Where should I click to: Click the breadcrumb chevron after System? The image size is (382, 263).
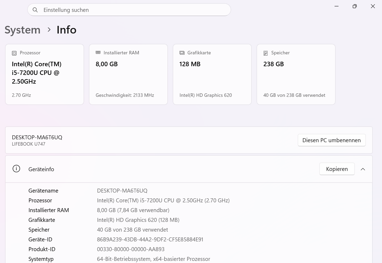coord(49,30)
